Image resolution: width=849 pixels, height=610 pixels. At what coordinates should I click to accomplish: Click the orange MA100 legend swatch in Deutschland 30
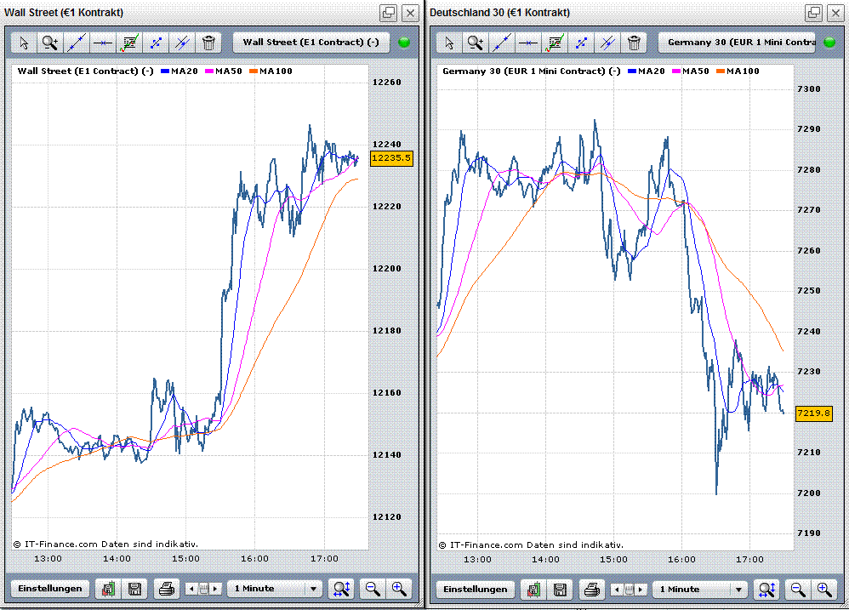pos(721,71)
